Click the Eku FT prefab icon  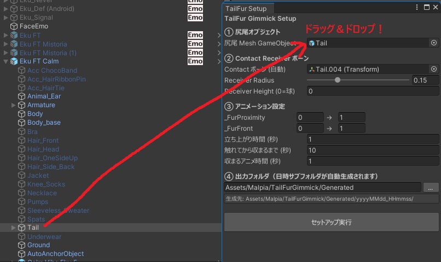click(14, 36)
